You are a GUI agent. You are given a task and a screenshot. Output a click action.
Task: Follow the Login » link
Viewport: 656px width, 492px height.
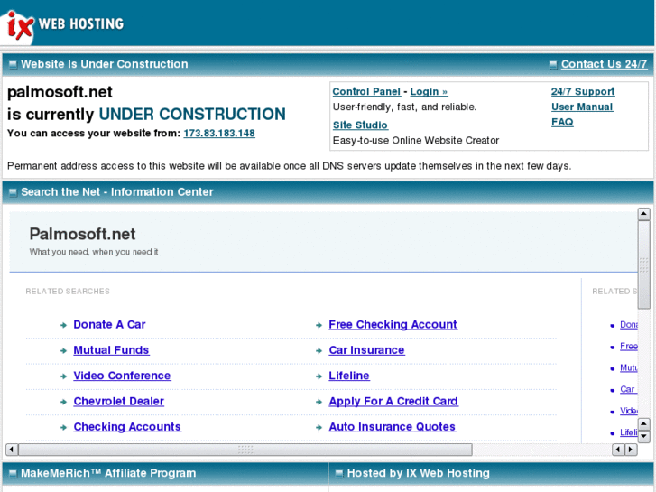pyautogui.click(x=429, y=92)
